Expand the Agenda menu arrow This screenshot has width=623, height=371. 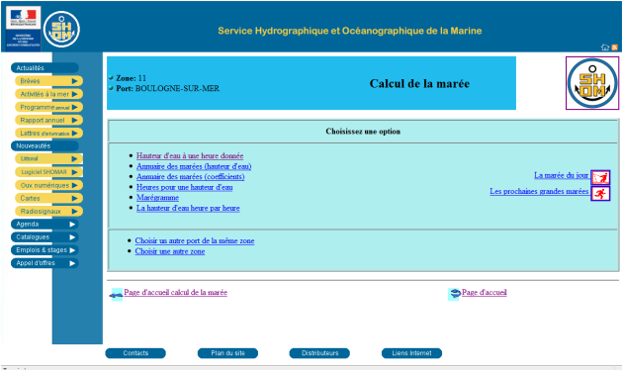tap(72, 225)
